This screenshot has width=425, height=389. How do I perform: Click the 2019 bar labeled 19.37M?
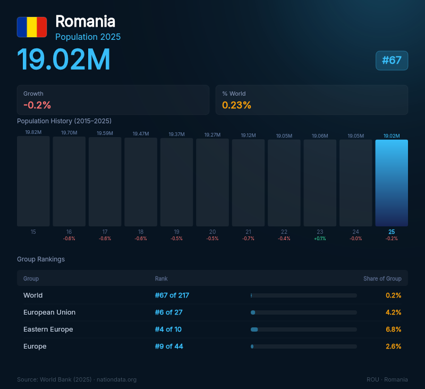176,182
